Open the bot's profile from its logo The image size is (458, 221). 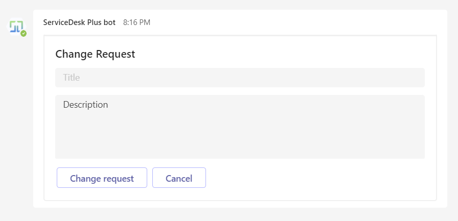click(15, 24)
